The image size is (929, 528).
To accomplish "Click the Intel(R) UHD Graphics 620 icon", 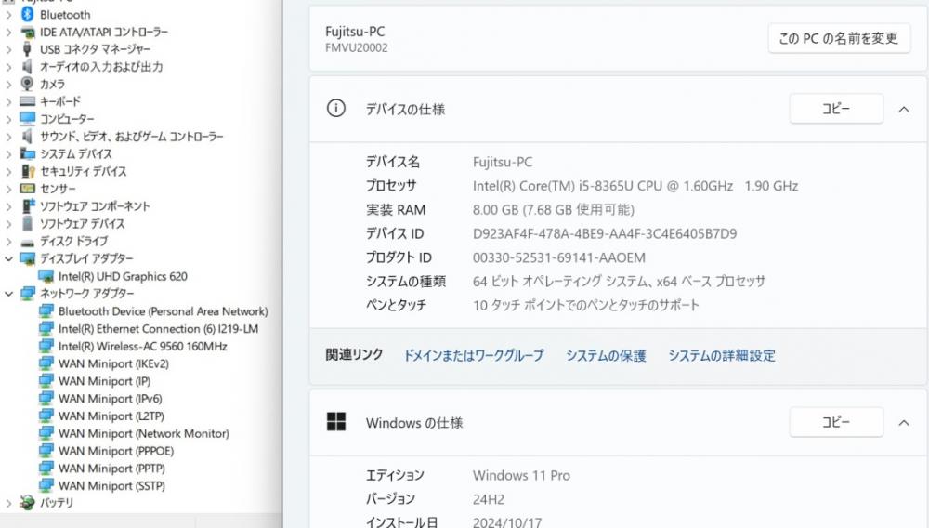I will [46, 276].
